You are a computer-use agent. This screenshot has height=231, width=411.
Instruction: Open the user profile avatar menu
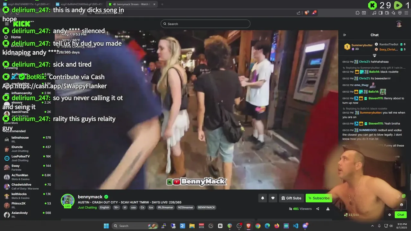pyautogui.click(x=399, y=24)
